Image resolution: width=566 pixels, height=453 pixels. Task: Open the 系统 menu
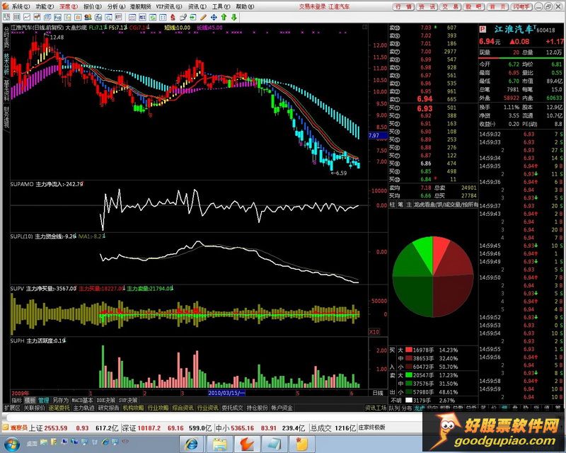tap(21, 6)
